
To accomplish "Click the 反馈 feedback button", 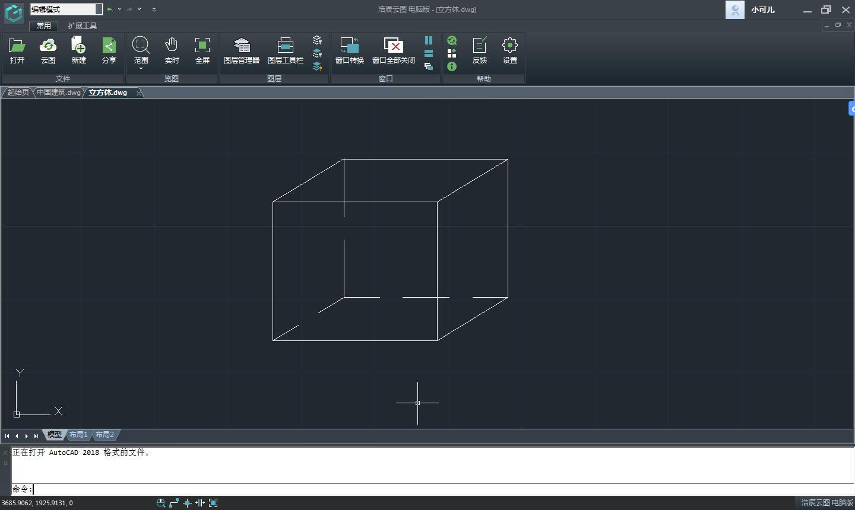I will pos(479,50).
